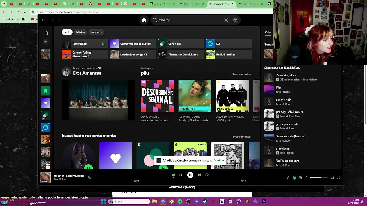Image resolution: width=367 pixels, height=206 pixels.
Task: Open blue DJ item in sidebar
Action: [x=46, y=127]
